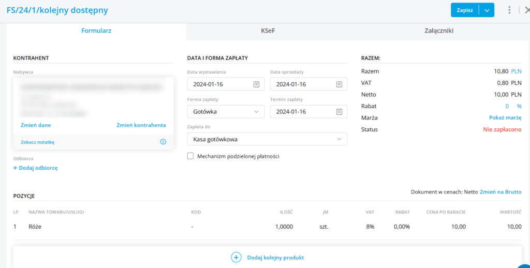Click the info icon beside Zobacz notatkę

tap(163, 142)
